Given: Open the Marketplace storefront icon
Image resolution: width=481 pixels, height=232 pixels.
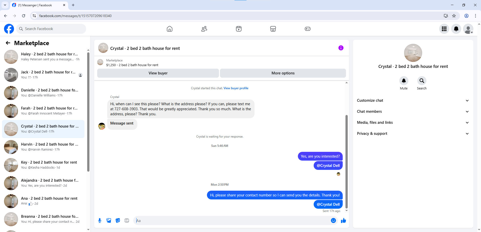Looking at the screenshot, I should click(x=273, y=29).
